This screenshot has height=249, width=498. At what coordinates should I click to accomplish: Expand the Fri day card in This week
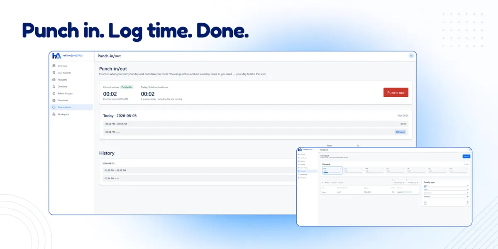coord(416,171)
